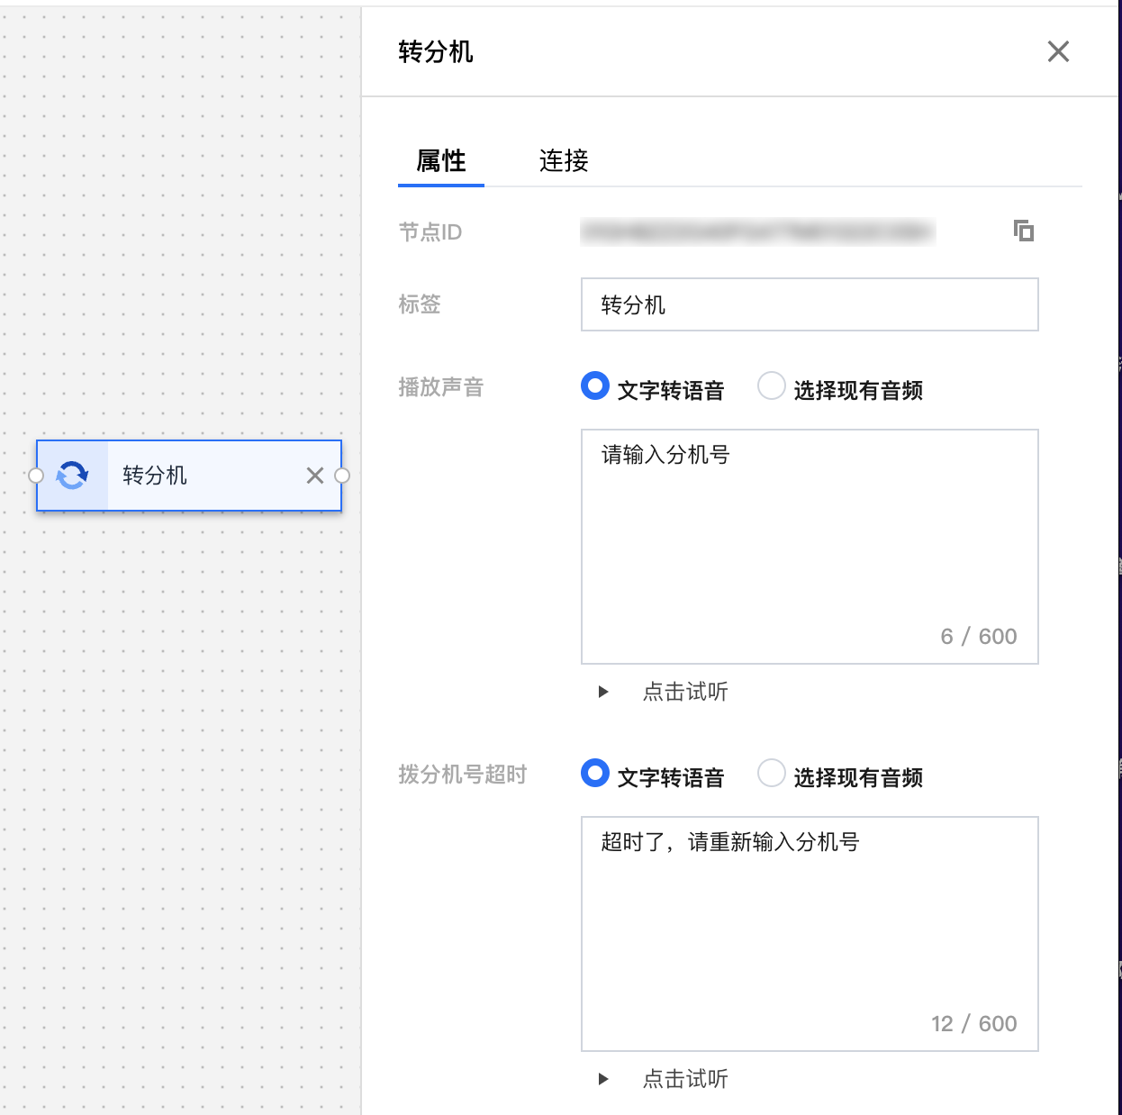Copy the 节点ID with the copy icon

click(x=1024, y=231)
